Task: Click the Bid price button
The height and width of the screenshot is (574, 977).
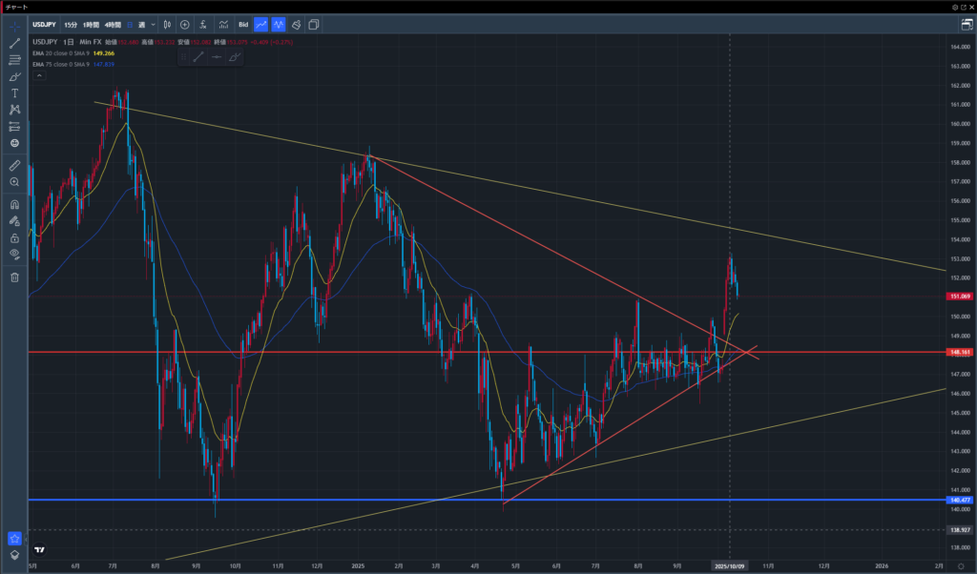Action: pos(243,24)
